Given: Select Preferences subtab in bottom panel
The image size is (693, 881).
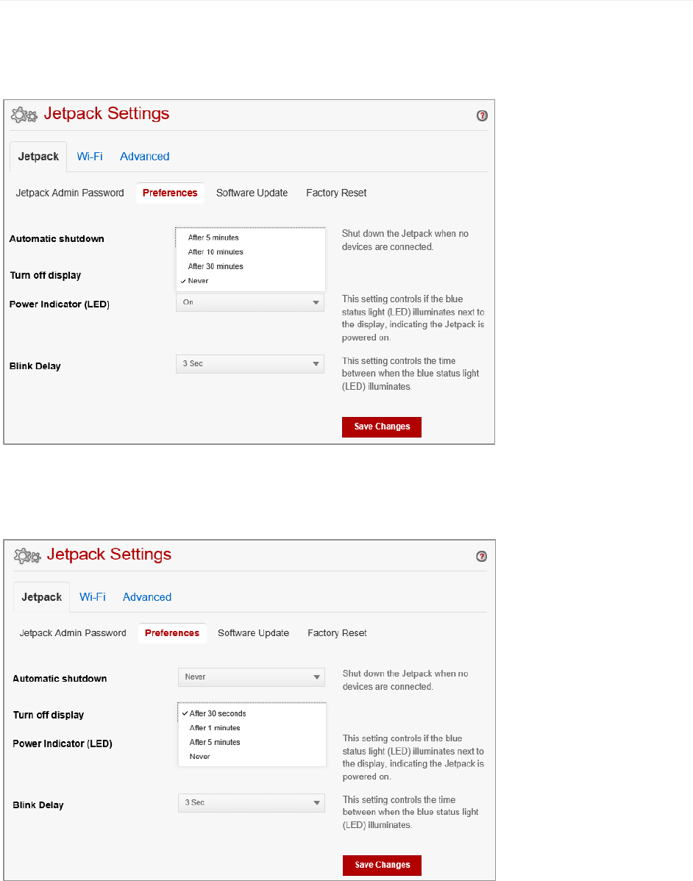Looking at the screenshot, I should click(172, 632).
